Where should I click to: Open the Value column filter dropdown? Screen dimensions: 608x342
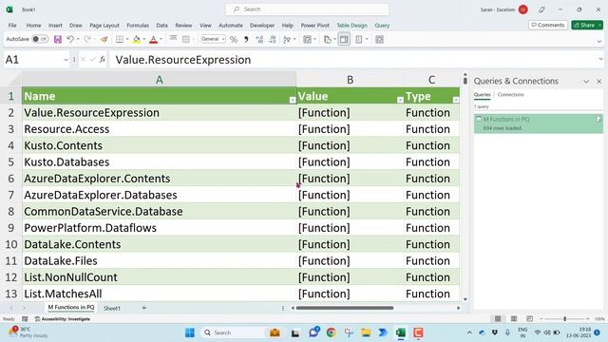click(x=400, y=100)
